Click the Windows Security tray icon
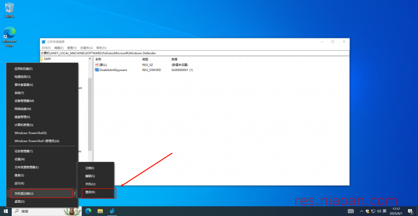Viewport: 418px width, 216px height. pos(367,211)
